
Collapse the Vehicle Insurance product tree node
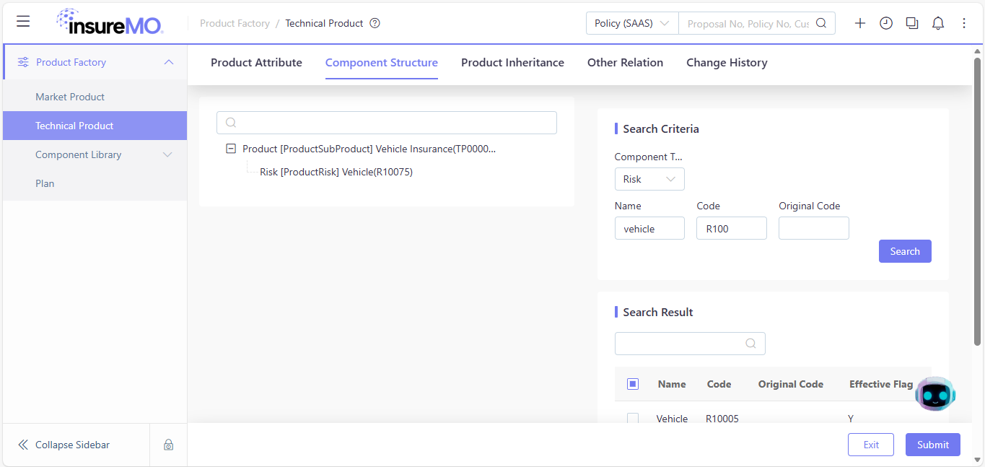(x=231, y=149)
